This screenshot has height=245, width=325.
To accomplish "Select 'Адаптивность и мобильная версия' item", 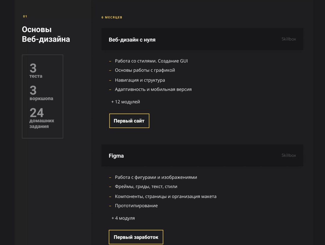I will tap(153, 89).
